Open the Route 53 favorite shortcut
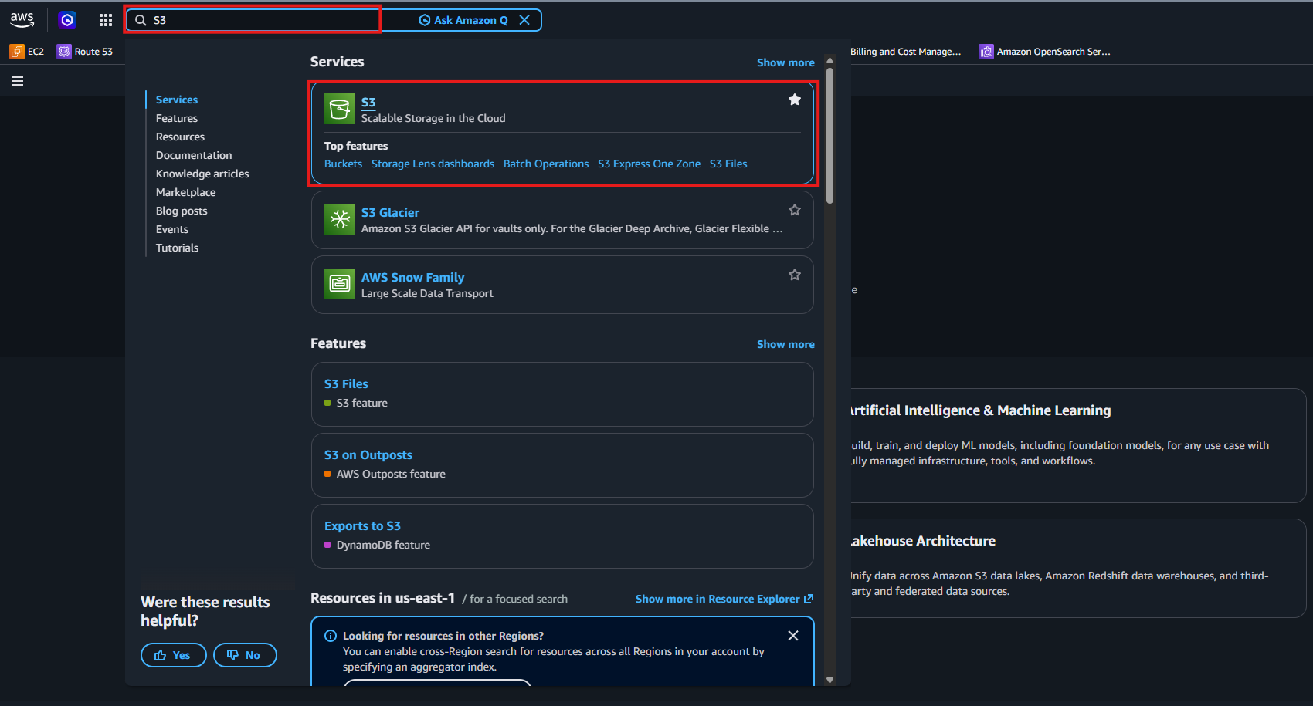This screenshot has width=1313, height=706. click(85, 52)
